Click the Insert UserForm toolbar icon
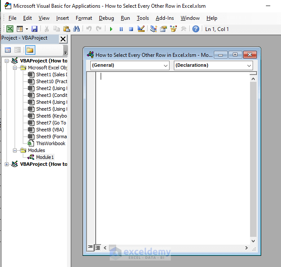Screen dimensions: 281x267 (20, 29)
